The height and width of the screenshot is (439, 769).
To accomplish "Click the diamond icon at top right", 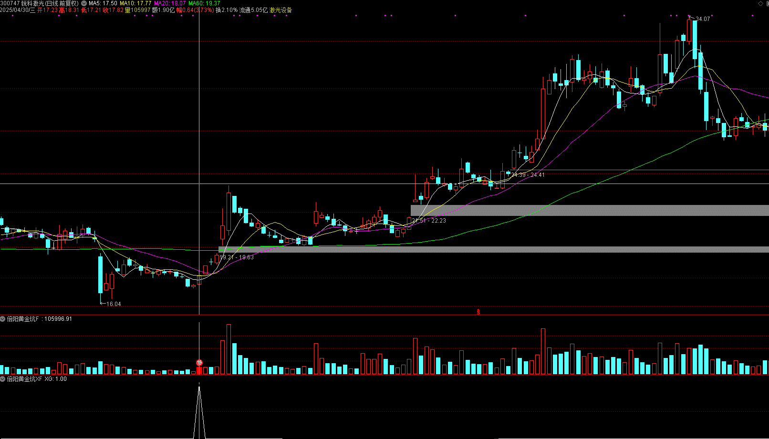I will 760,3.
